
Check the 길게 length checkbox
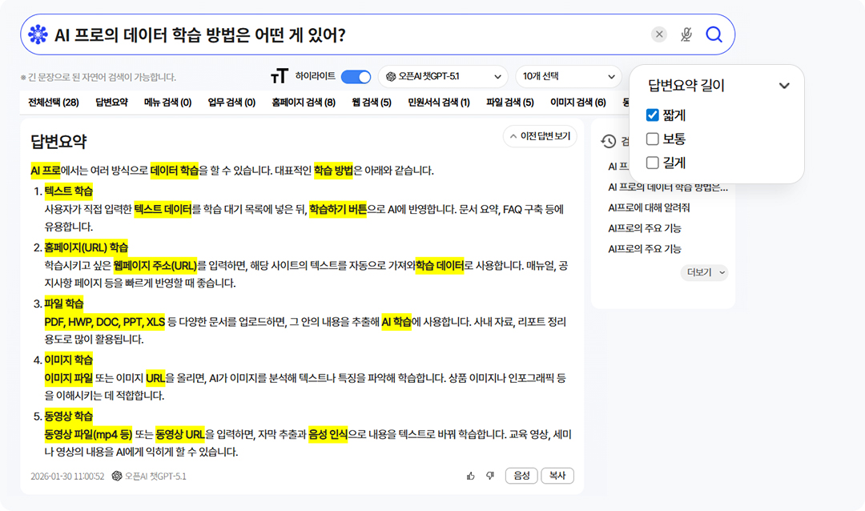tap(652, 163)
